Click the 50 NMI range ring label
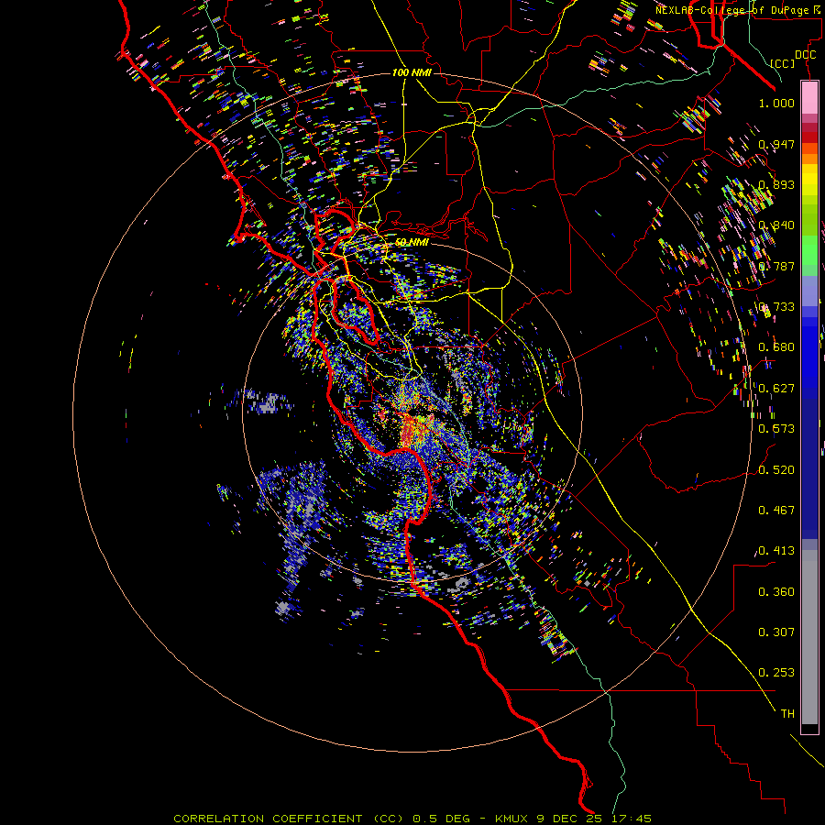Image resolution: width=825 pixels, height=825 pixels. [412, 242]
